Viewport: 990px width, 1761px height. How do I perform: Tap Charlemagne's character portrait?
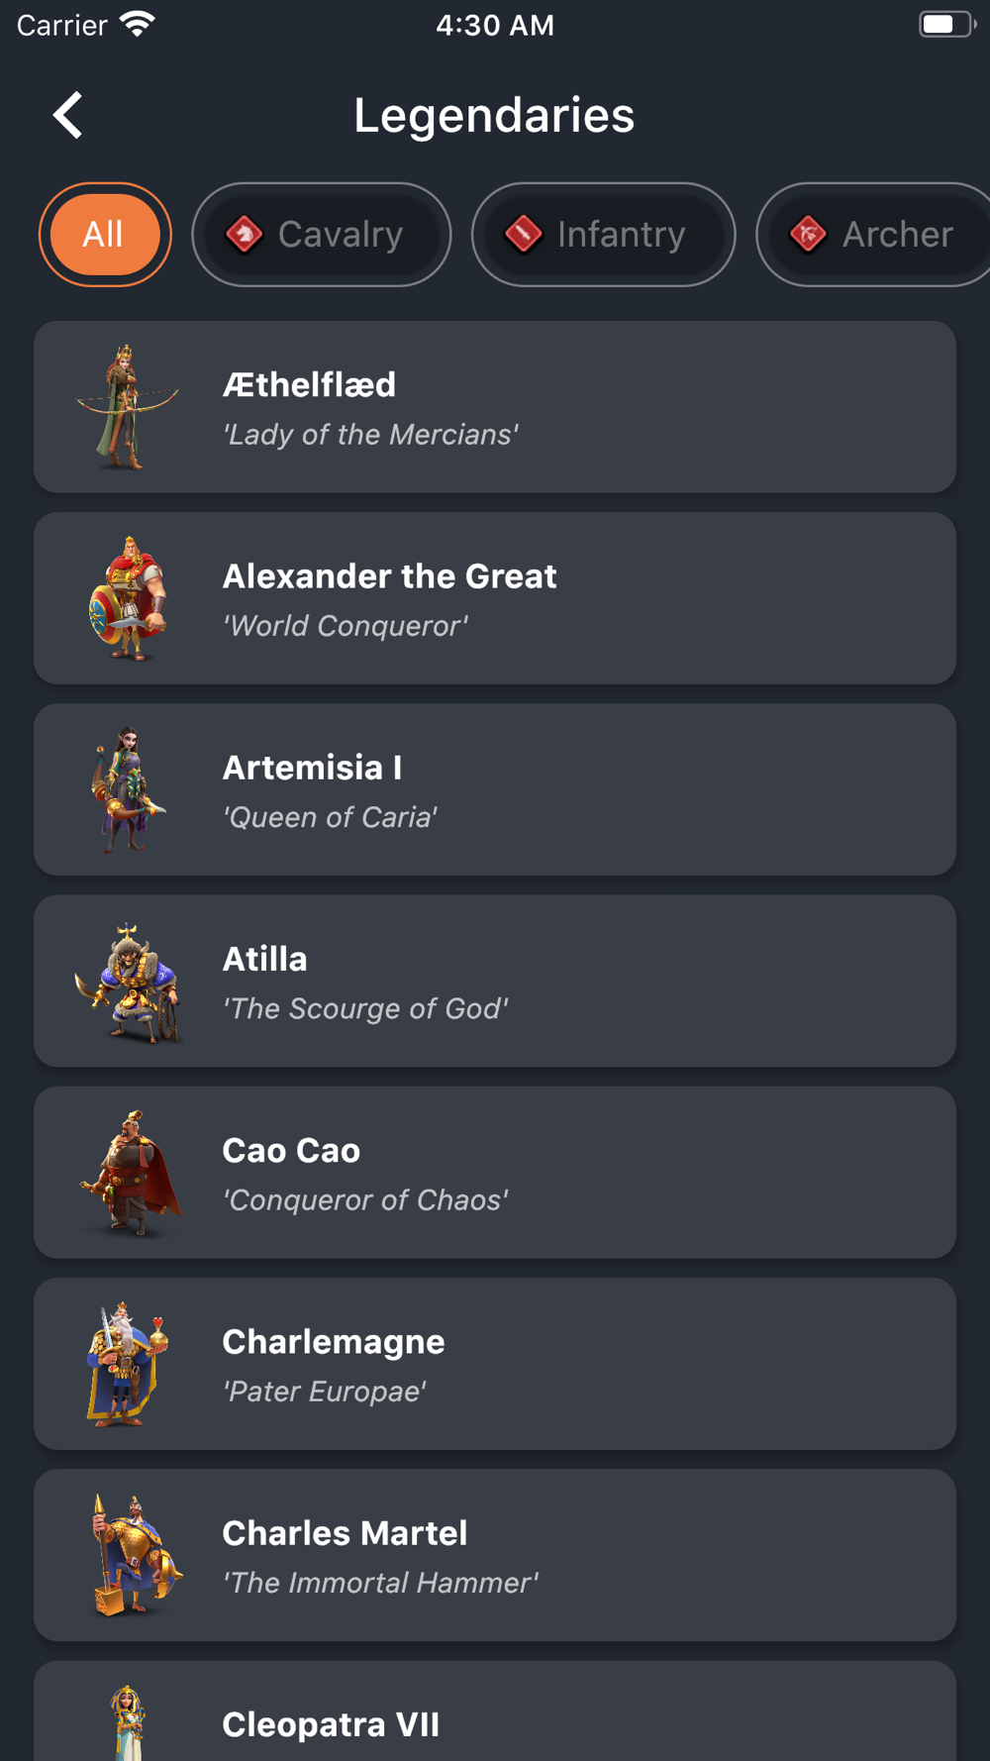127,1364
